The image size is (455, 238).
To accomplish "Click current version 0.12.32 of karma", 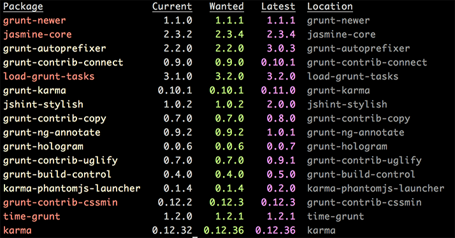I will tap(172, 230).
